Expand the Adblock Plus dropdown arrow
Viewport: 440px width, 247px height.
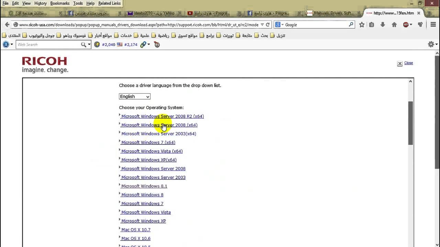pyautogui.click(x=411, y=25)
